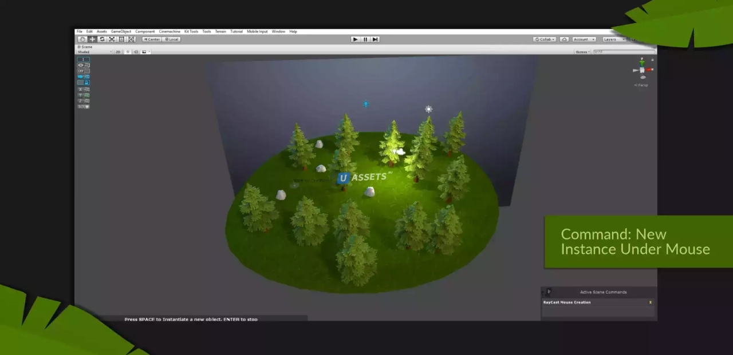Click the step forward playback button
The image size is (733, 355).
pyautogui.click(x=375, y=39)
